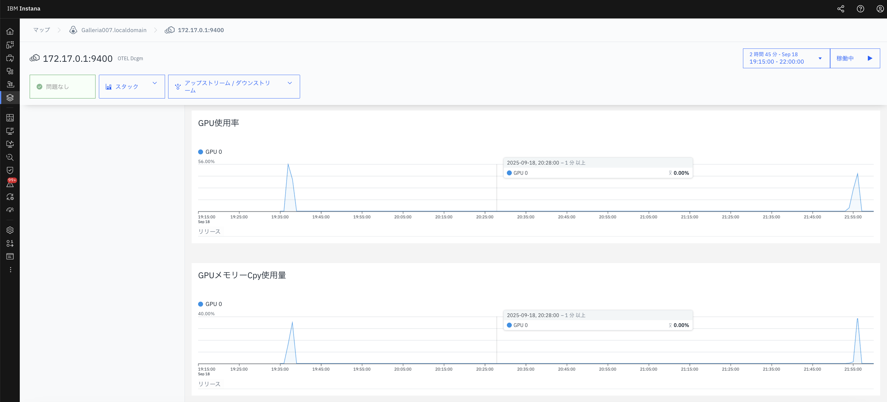Open the Security shield view in sidebar
Viewport: 887px width, 402px height.
click(x=10, y=170)
